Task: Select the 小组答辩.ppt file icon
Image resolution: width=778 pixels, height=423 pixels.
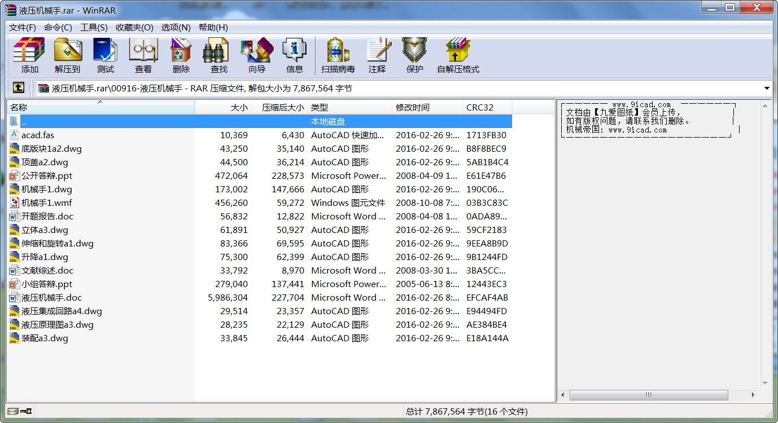Action: 15,284
